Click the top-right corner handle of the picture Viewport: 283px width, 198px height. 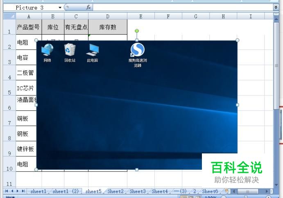(x=238, y=40)
